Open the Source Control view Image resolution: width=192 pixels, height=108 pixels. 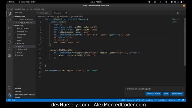pyautogui.click(x=9, y=28)
